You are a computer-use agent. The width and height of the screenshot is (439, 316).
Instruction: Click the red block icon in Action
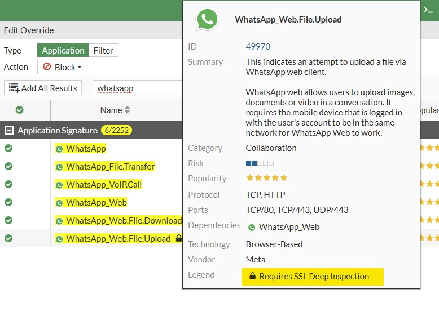(x=47, y=67)
